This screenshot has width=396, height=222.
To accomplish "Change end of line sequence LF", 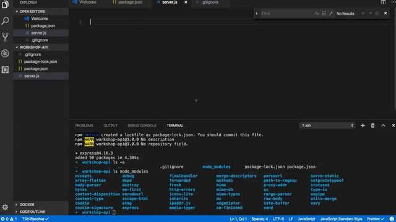I will [x=291, y=219].
